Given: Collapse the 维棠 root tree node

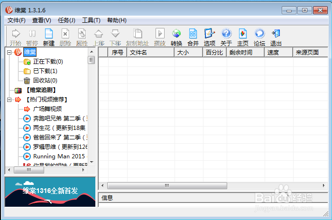Looking at the screenshot, I should 9,52.
